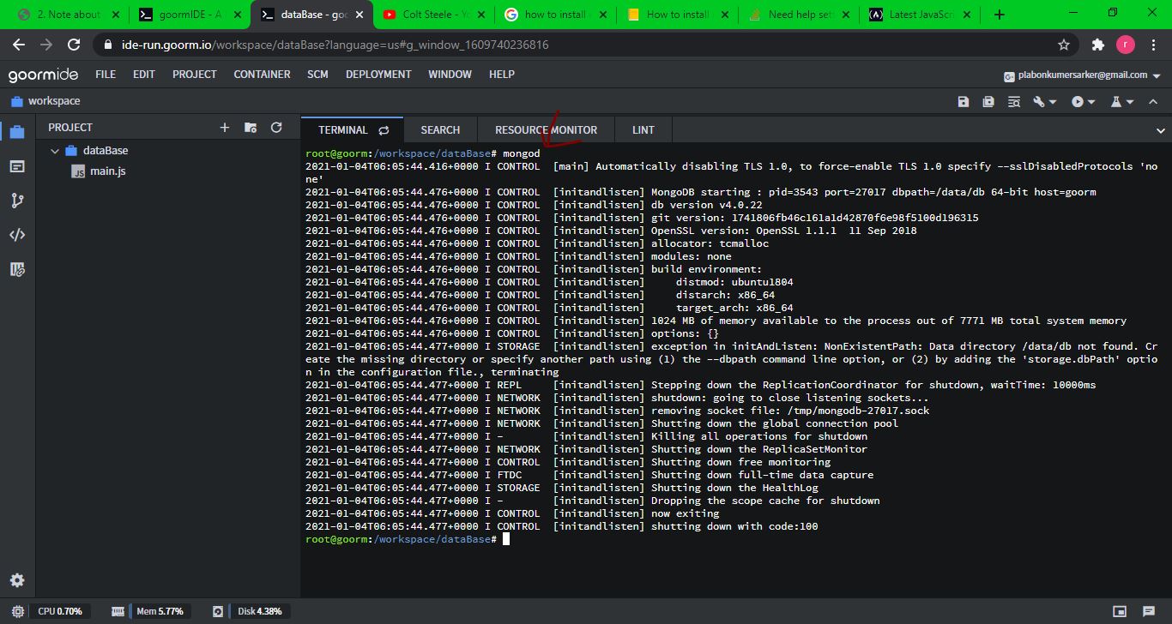Open the code brackets sidebar icon
This screenshot has height=624, width=1172.
click(17, 235)
